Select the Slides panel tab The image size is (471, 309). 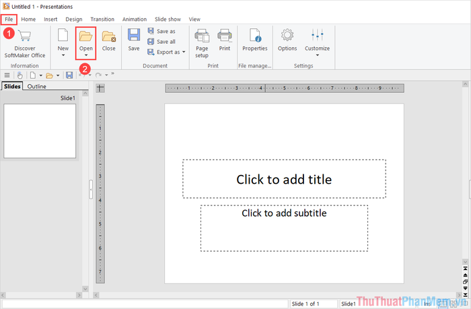[x=12, y=86]
